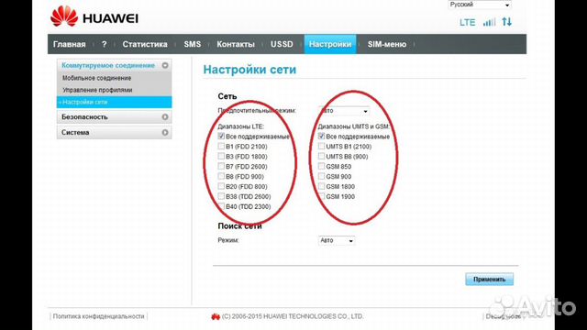Open the USSD tab
The image size is (587, 330).
point(282,44)
